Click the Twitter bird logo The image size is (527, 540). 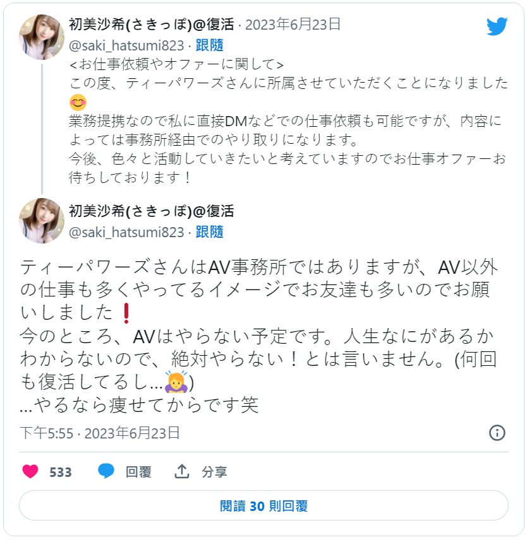(x=497, y=26)
